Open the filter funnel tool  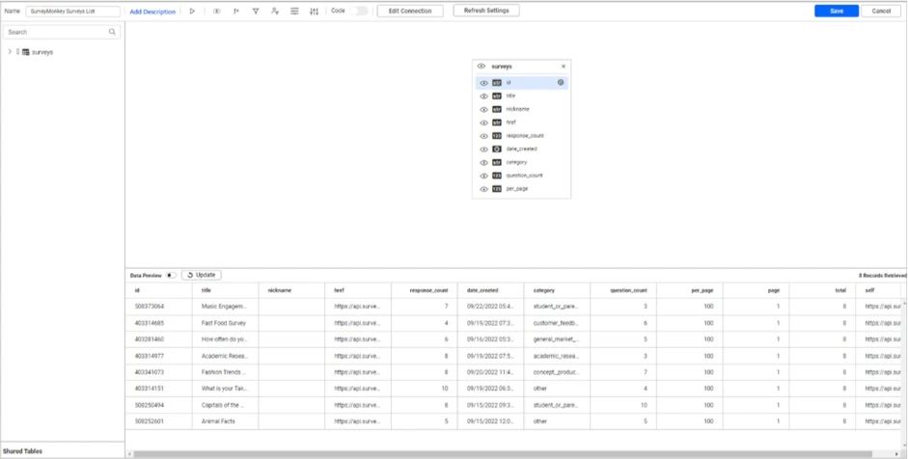(256, 11)
